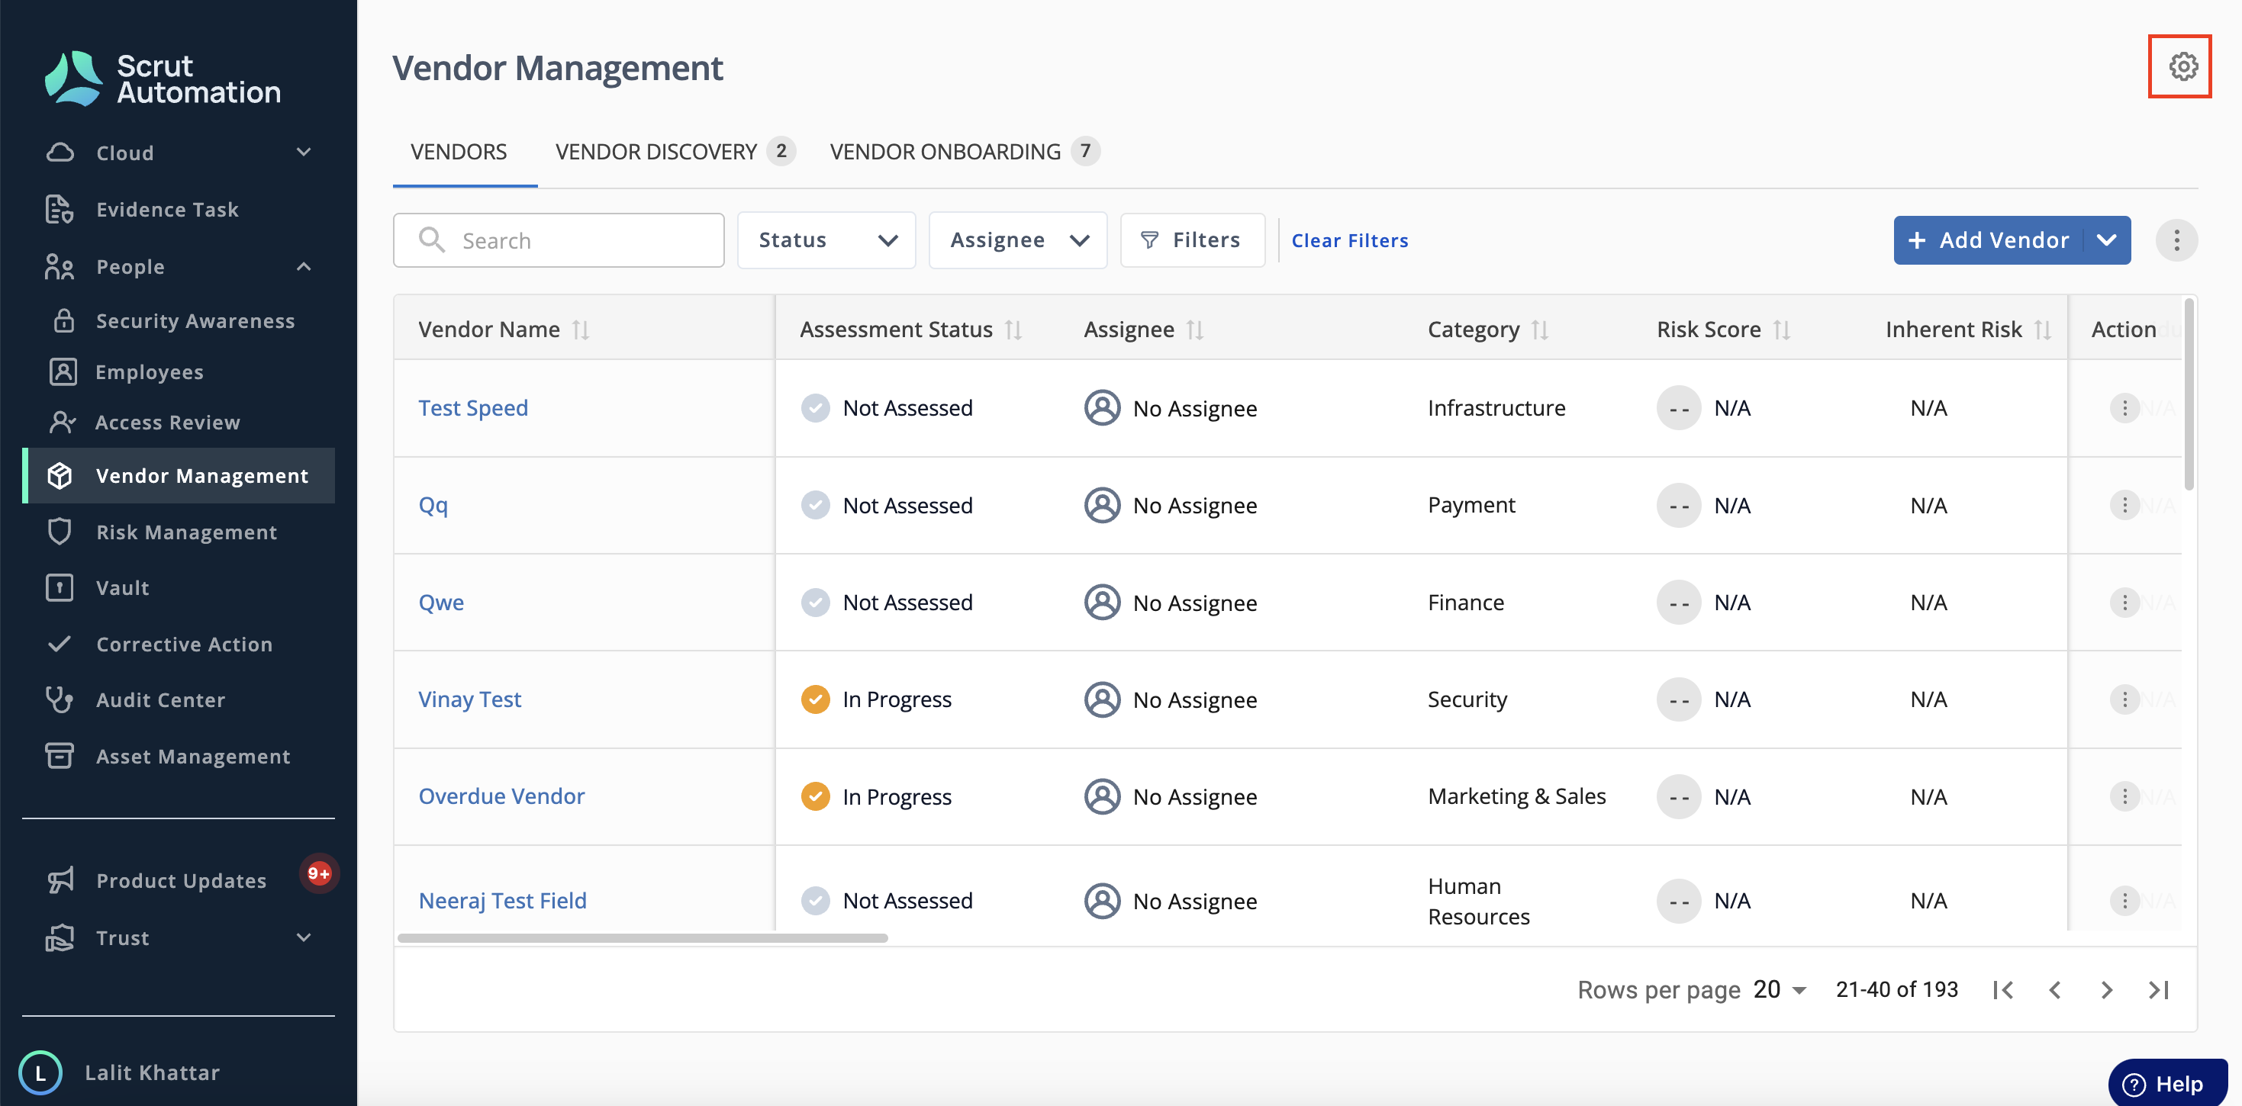Clear all applied filters
Image resolution: width=2242 pixels, height=1106 pixels.
(1349, 240)
